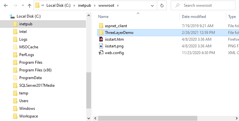Click the tree pane scroll down arrow
This screenshot has height=121, width=239.
click(89, 118)
